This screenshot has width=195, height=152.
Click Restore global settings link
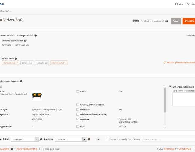[27, 149]
